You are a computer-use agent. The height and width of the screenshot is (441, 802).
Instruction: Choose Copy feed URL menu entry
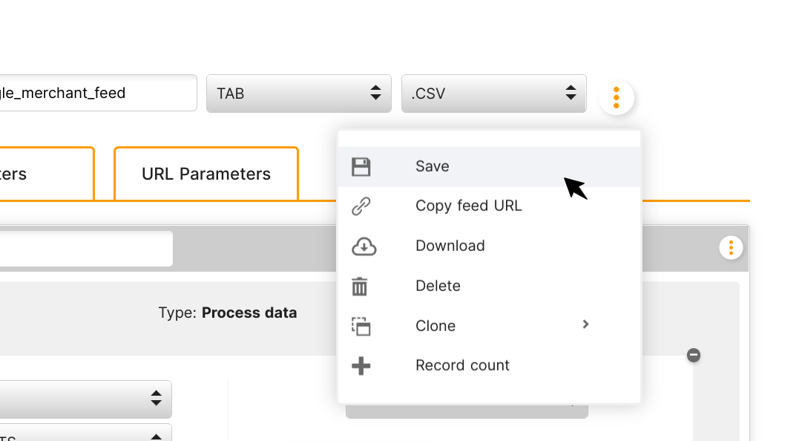pos(489,206)
